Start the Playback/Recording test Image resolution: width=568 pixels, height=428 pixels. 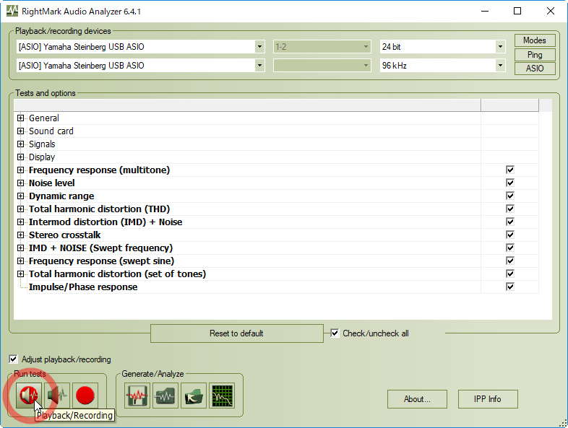click(29, 396)
